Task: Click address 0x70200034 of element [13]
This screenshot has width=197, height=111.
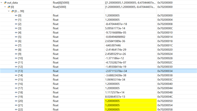Action: [x=165, y=71]
